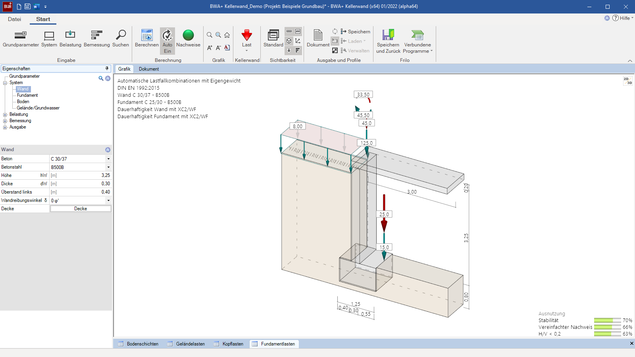Open the Wandreibungswinkel dropdown
This screenshot has width=635, height=357.
pos(108,200)
